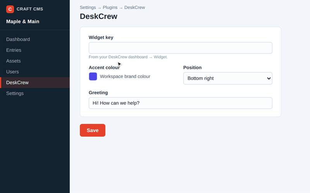Expand the Position dropdown

[x=228, y=78]
